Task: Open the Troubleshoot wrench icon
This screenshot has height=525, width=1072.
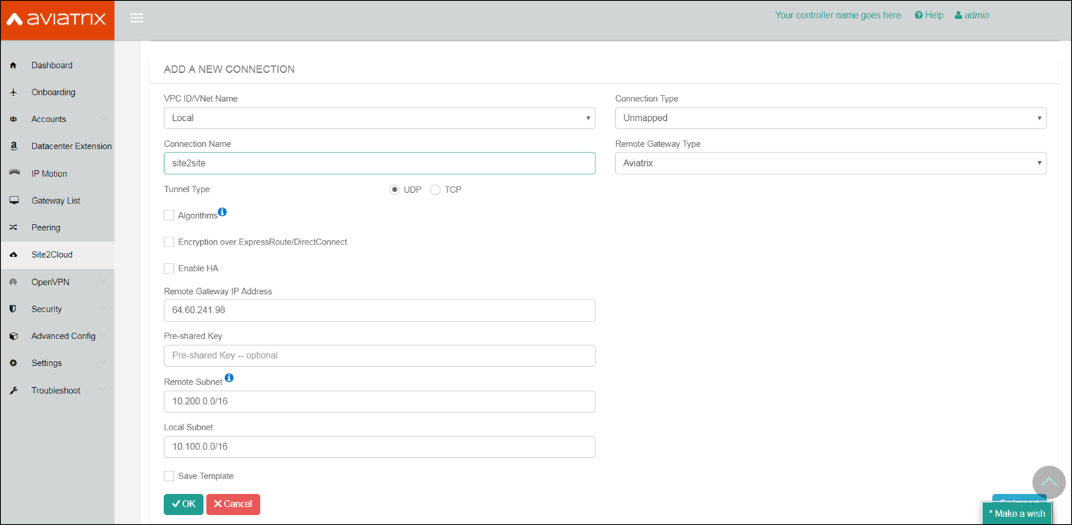Action: click(x=14, y=389)
